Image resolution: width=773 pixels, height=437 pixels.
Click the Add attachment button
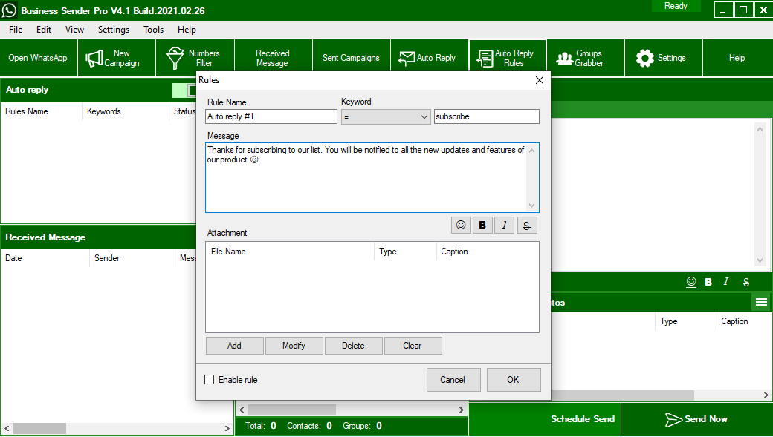(x=234, y=345)
